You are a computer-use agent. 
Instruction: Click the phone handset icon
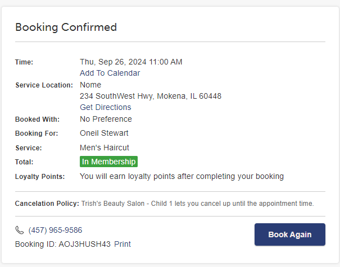(x=20, y=230)
